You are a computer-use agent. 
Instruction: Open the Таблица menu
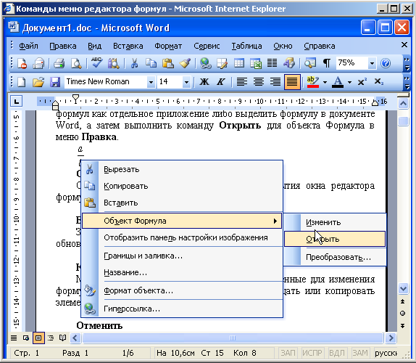(246, 46)
